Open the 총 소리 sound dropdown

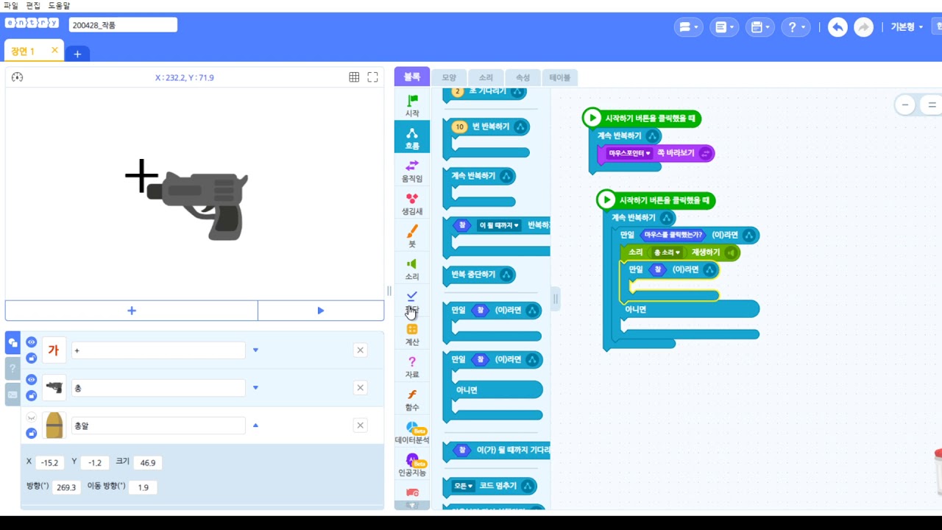667,252
